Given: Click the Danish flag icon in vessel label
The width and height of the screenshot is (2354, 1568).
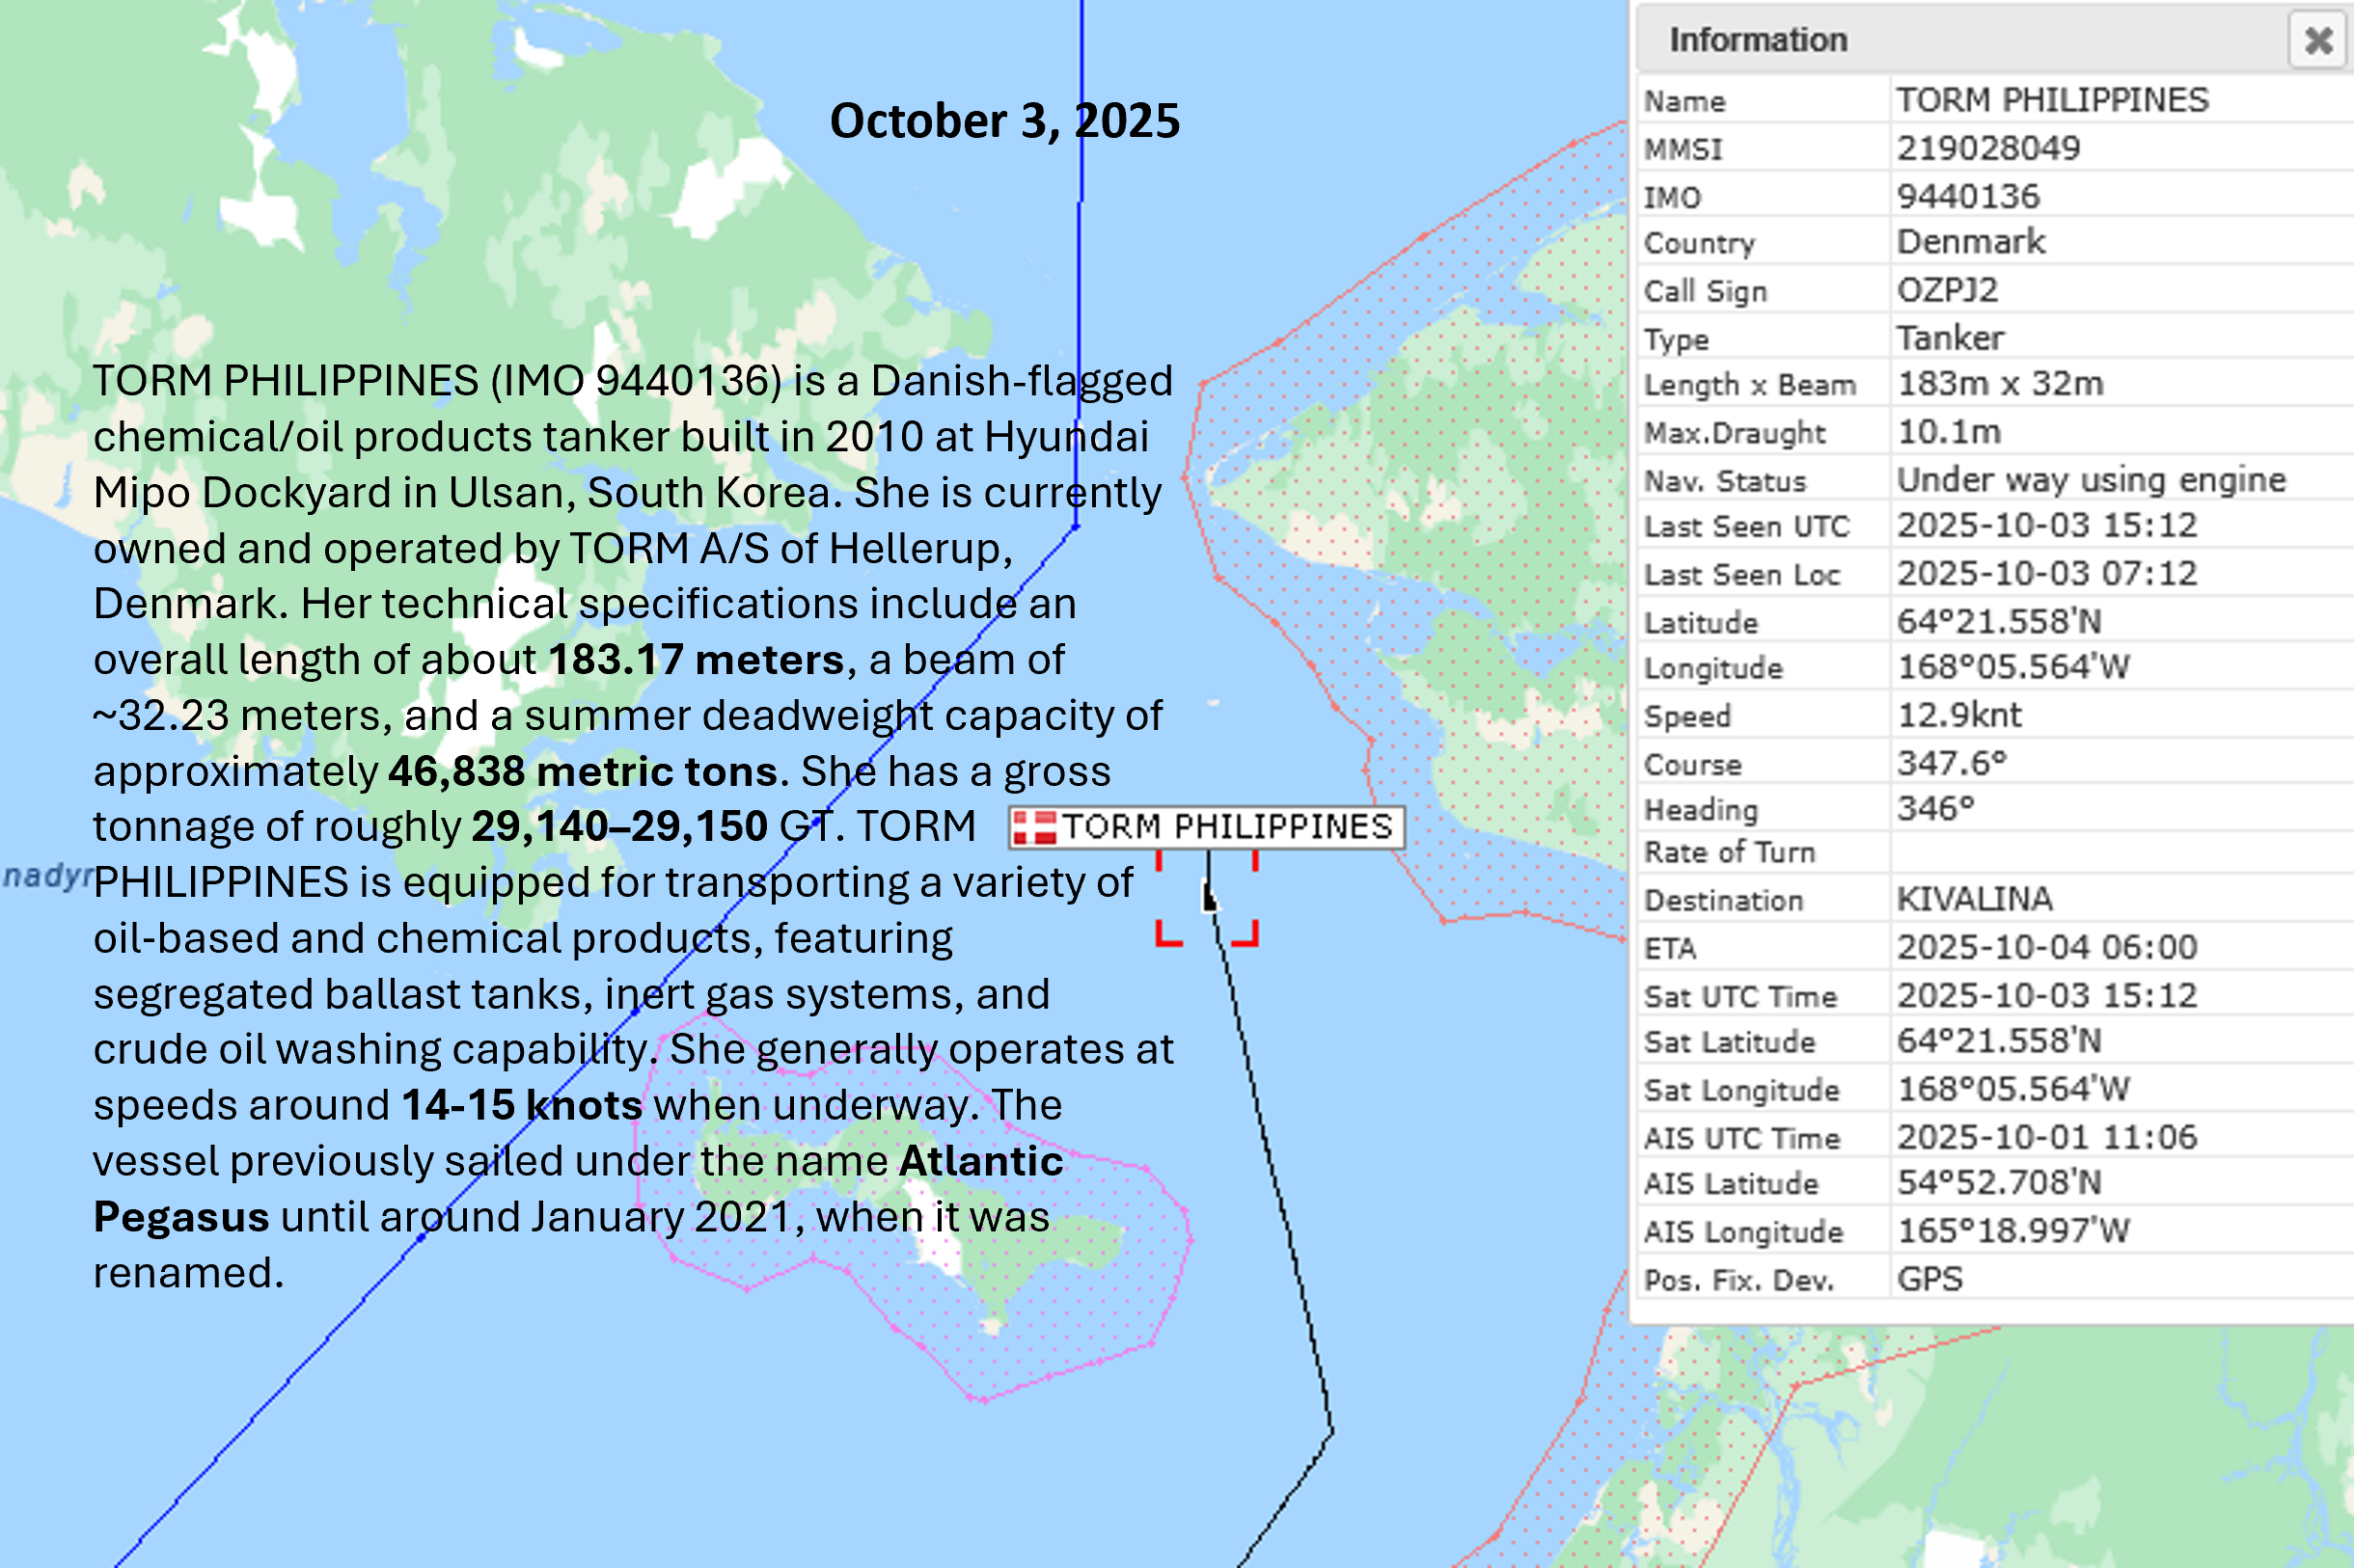Looking at the screenshot, I should tap(1033, 828).
